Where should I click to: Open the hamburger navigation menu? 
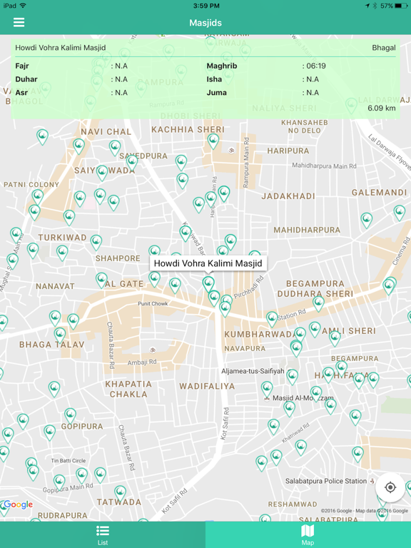[x=19, y=23]
